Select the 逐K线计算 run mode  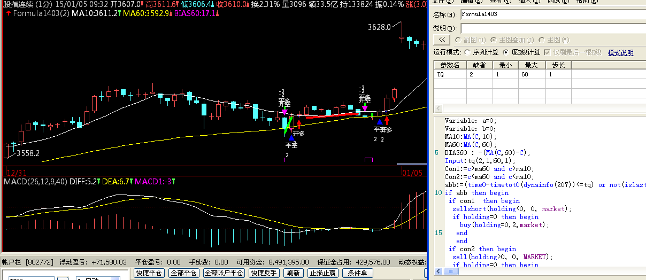point(521,52)
